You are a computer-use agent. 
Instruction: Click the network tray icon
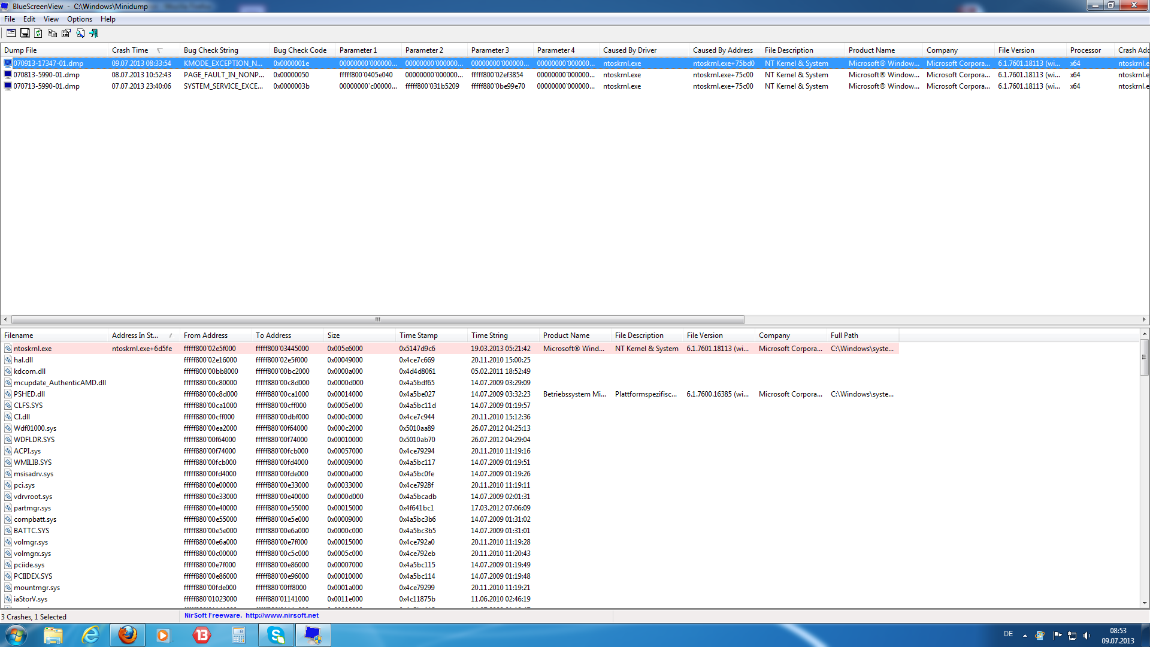click(1072, 635)
